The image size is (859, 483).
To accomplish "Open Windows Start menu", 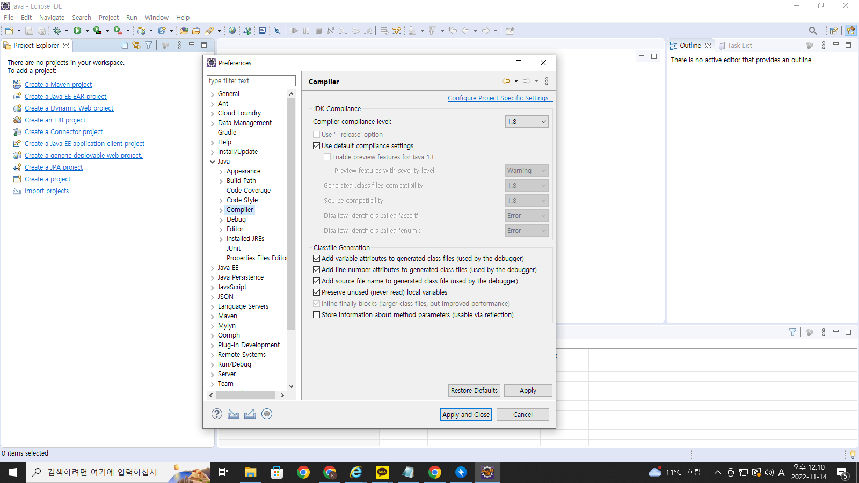I will tap(13, 472).
